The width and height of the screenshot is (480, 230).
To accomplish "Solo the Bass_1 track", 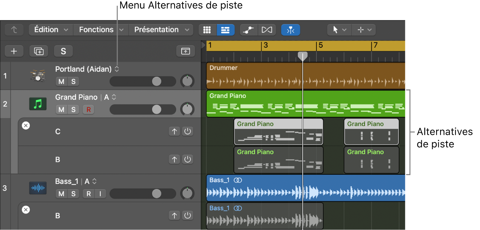I will pos(73,194).
